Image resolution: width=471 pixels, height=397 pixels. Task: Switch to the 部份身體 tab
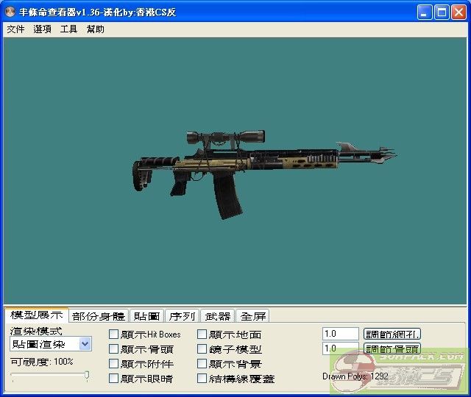click(x=99, y=316)
